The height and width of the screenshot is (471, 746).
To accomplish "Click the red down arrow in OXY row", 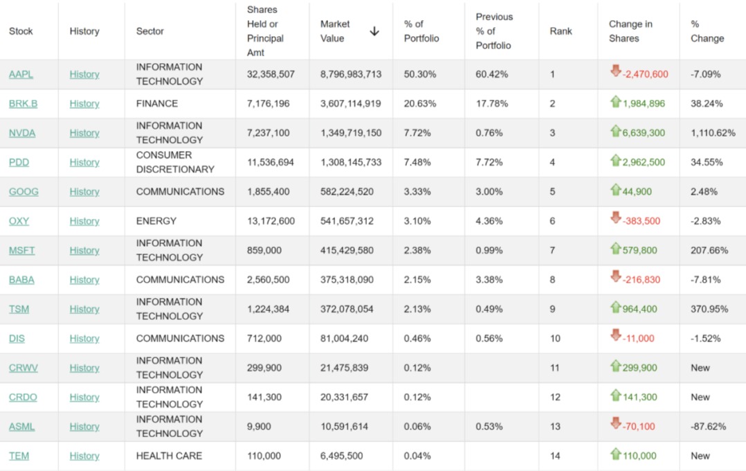I will click(x=615, y=218).
